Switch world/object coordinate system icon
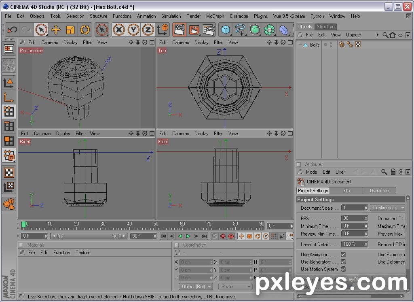The width and height of the screenshot is (414, 302). coord(163,30)
